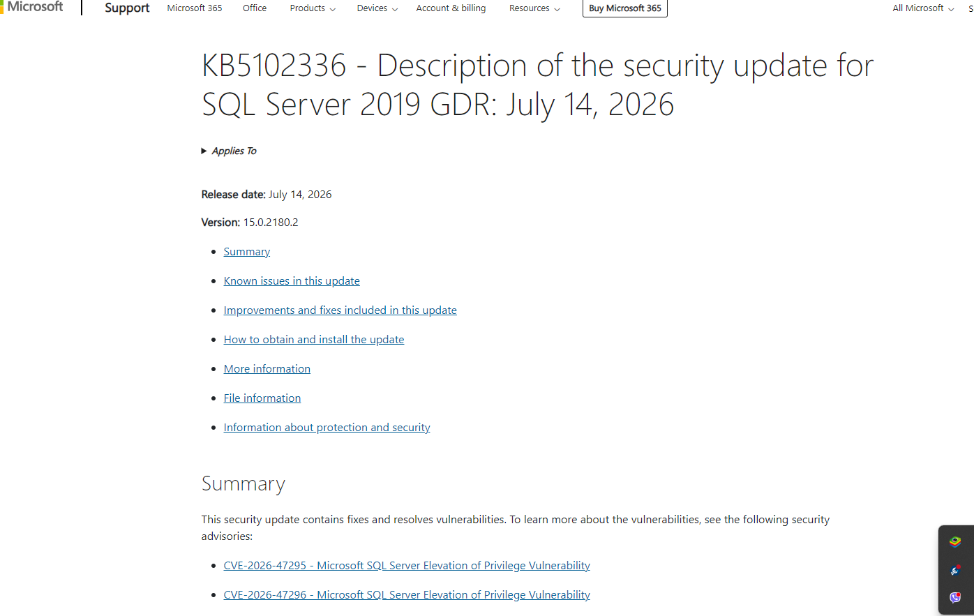Open the Support home link

[127, 8]
